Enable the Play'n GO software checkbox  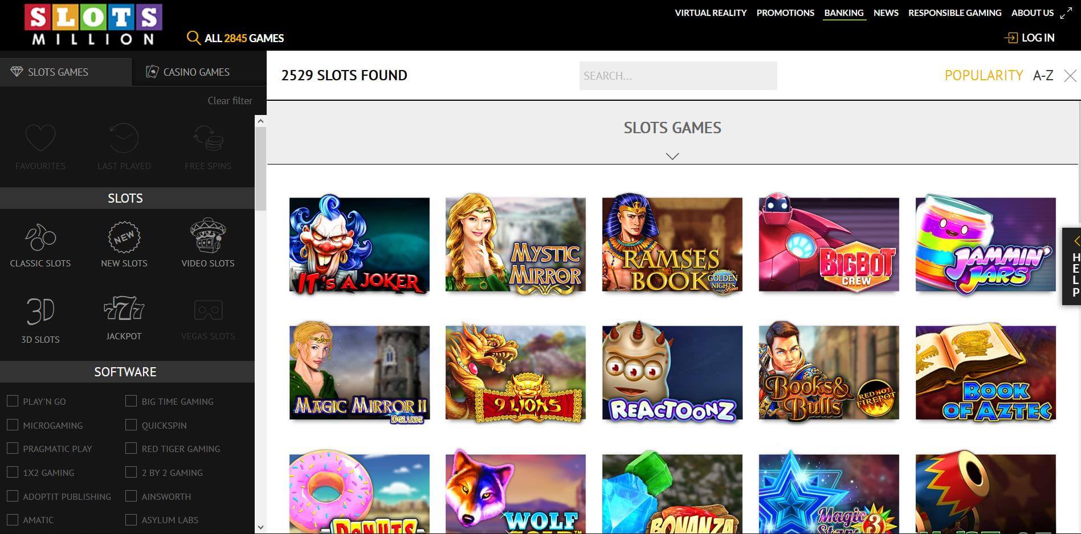13,401
